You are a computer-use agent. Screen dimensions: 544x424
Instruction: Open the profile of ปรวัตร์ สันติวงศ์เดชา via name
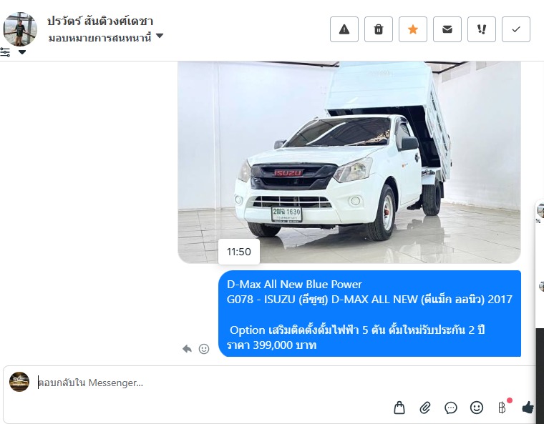click(x=100, y=21)
